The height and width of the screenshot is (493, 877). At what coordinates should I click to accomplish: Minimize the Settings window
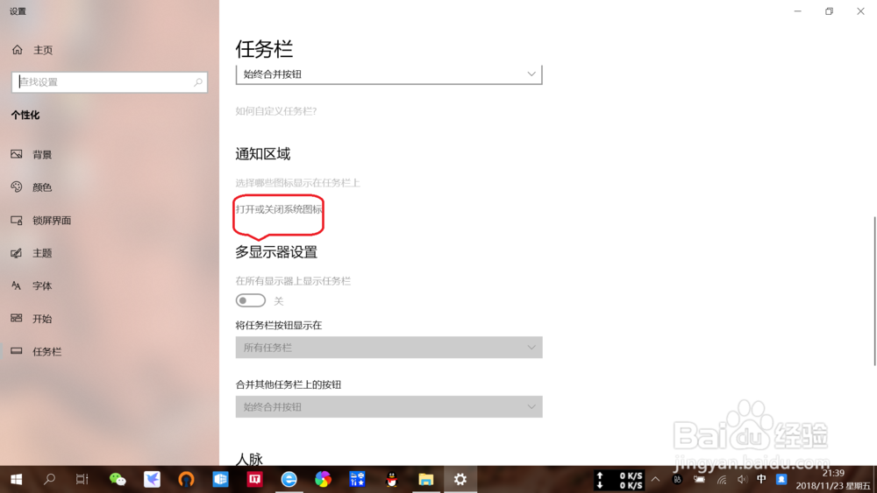797,11
